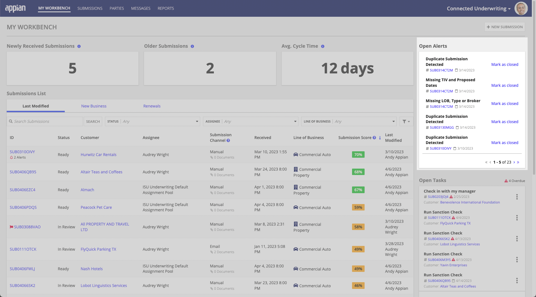Click the 70% submission score badge
This screenshot has width=536, height=297.
(358, 155)
